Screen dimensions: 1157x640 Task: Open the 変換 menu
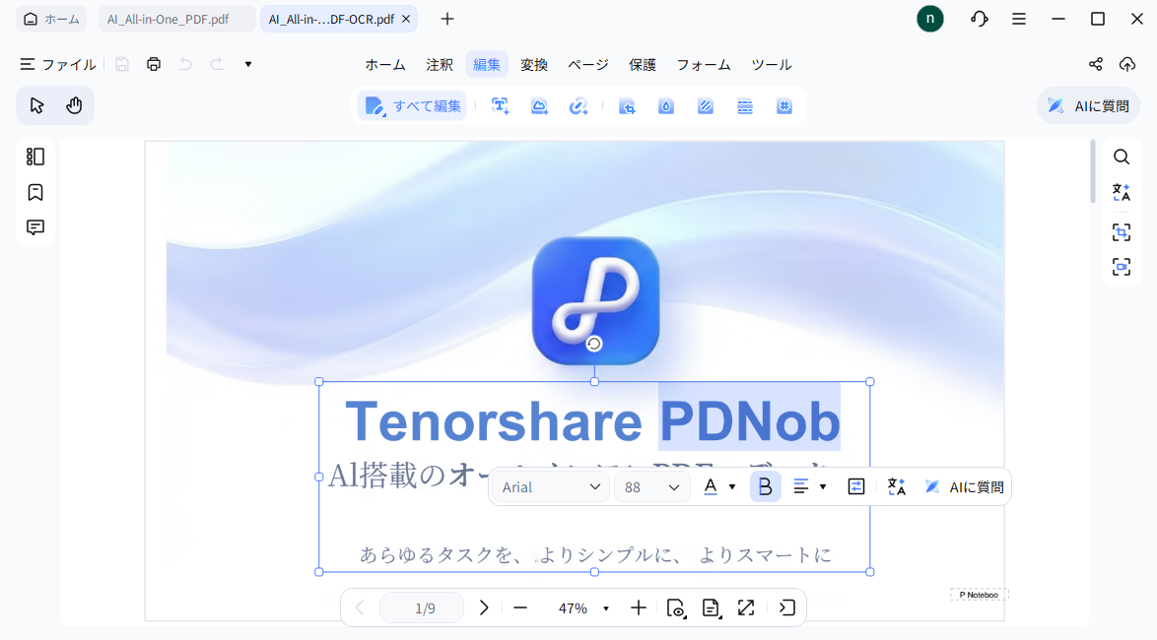533,65
